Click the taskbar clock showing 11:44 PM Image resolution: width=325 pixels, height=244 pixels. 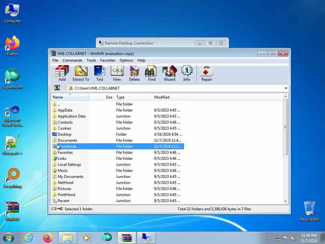pos(308,238)
